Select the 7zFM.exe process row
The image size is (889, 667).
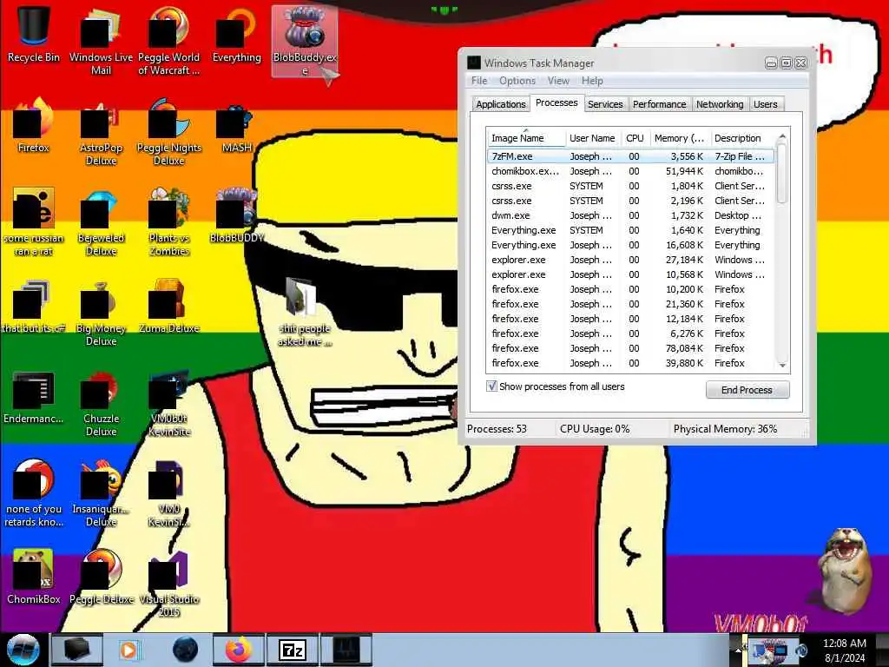pyautogui.click(x=630, y=156)
